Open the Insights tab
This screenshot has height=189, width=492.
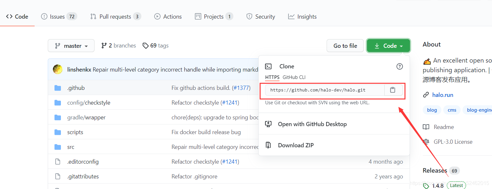click(302, 17)
